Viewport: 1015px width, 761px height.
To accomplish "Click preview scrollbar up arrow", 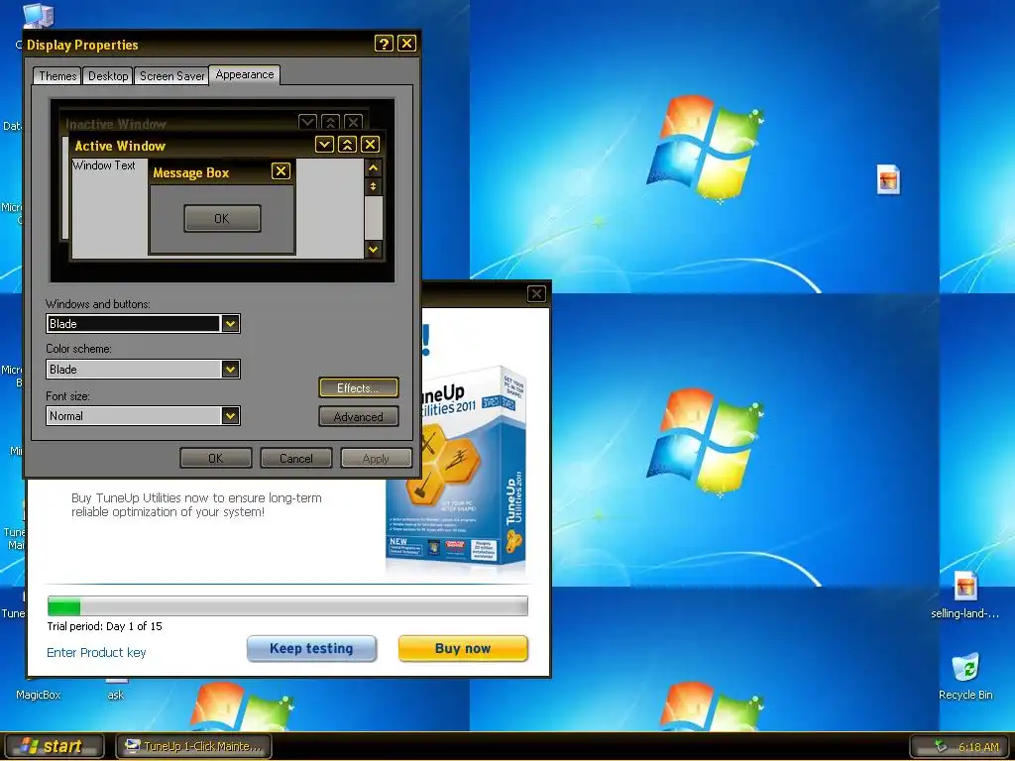I will [x=374, y=168].
